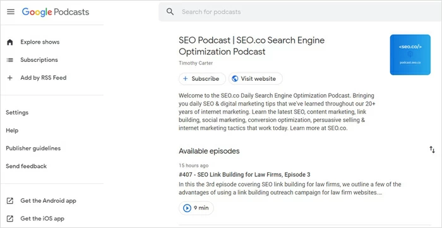Open episode #407 SEO Link Building title
Viewport: 442px width, 228px height.
coord(244,175)
